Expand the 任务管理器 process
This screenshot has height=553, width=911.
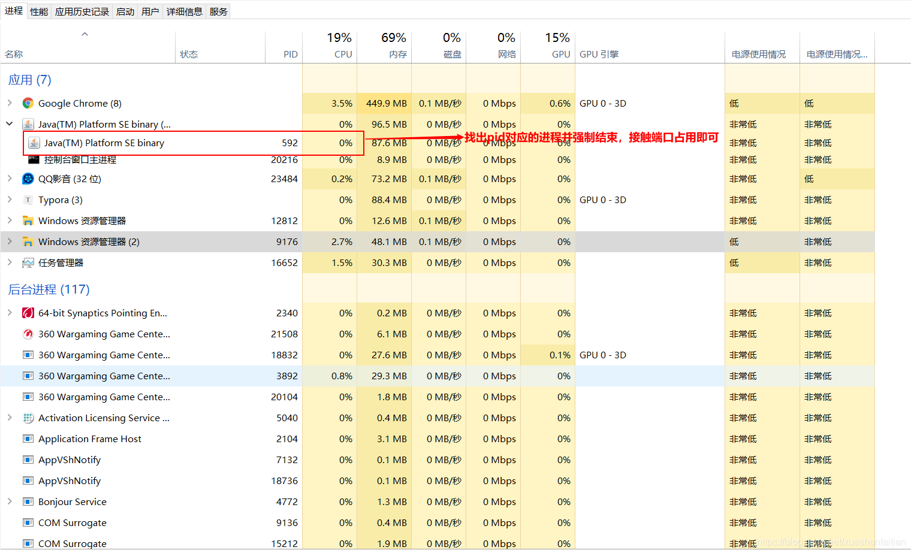point(10,262)
